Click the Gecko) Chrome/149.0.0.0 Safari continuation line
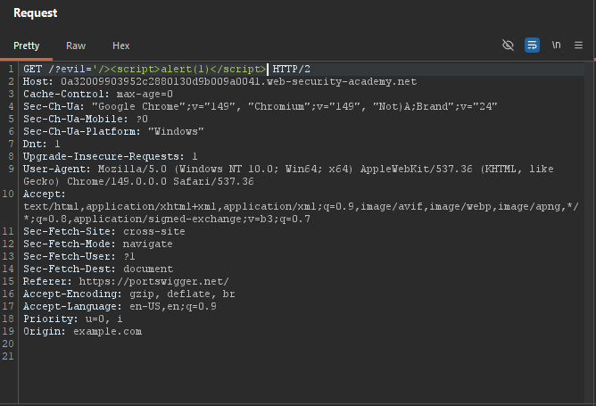 [138, 181]
